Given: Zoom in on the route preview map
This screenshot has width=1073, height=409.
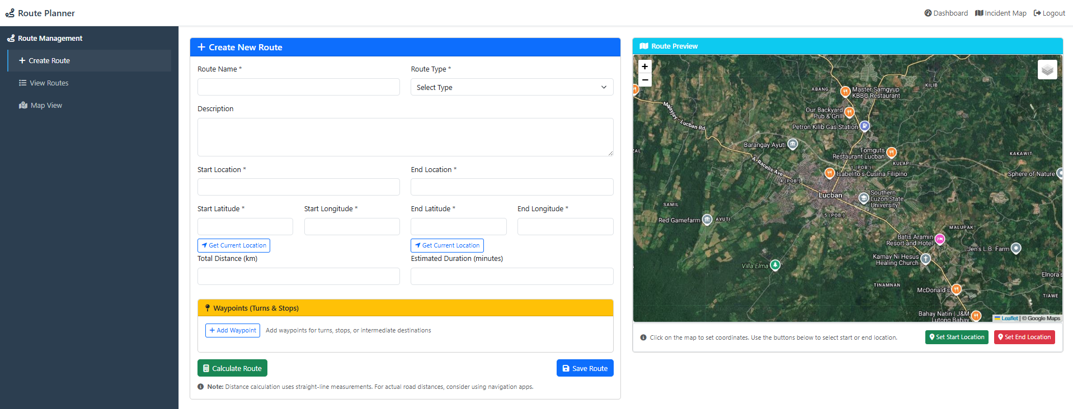Looking at the screenshot, I should [x=644, y=66].
